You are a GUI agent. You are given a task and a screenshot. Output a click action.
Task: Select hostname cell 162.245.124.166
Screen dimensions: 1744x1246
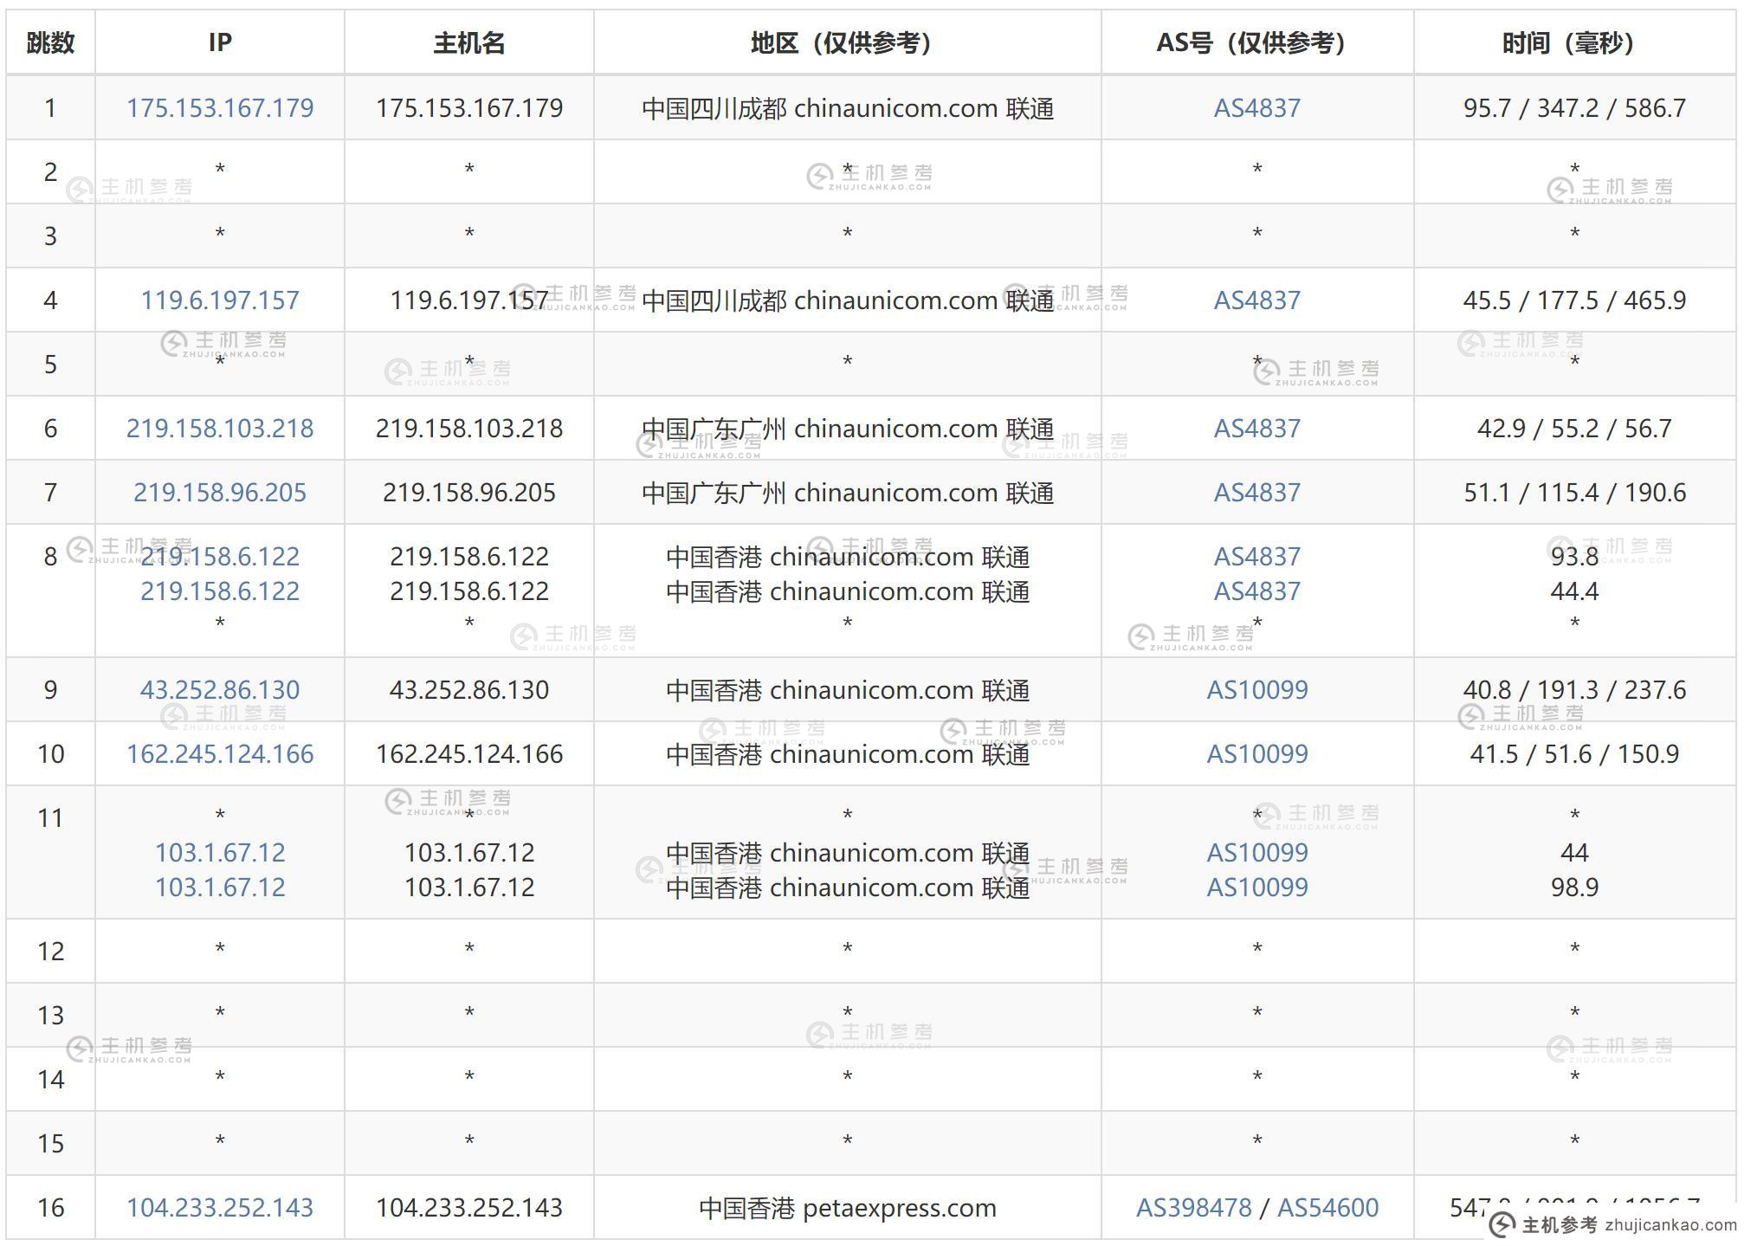pos(469,754)
